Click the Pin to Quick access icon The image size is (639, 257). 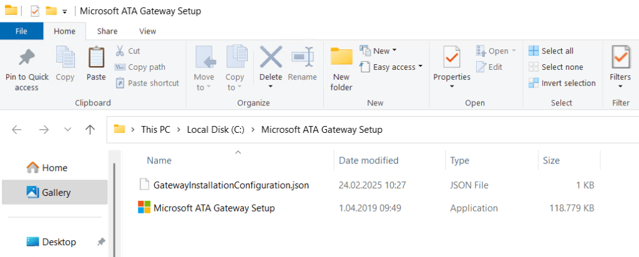click(26, 57)
